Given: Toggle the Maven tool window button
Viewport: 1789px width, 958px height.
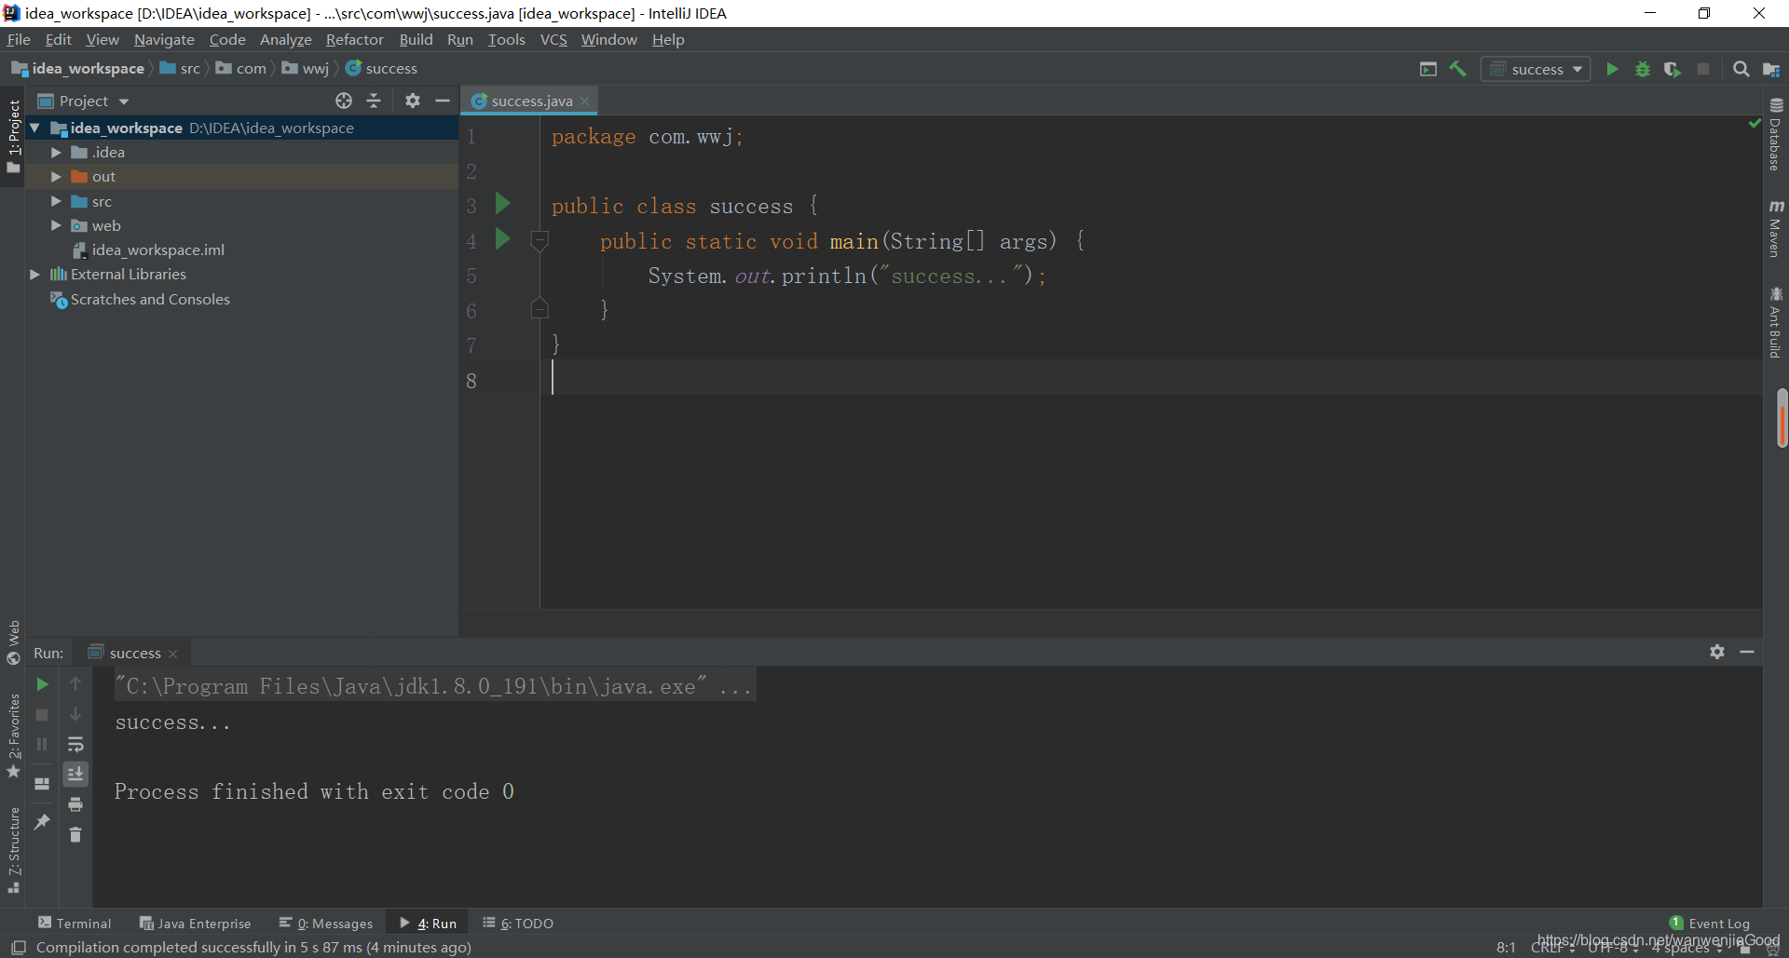Looking at the screenshot, I should pos(1776,228).
